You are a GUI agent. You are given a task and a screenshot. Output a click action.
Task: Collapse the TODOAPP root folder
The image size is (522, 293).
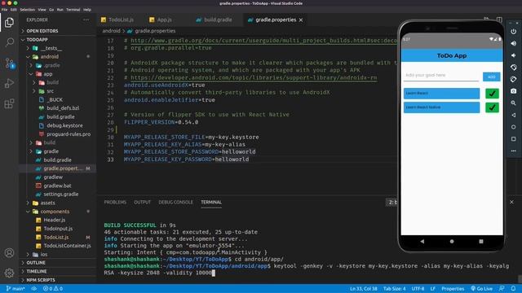pyautogui.click(x=37, y=40)
